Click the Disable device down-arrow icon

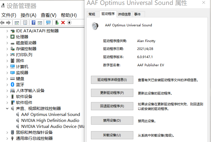(69, 23)
